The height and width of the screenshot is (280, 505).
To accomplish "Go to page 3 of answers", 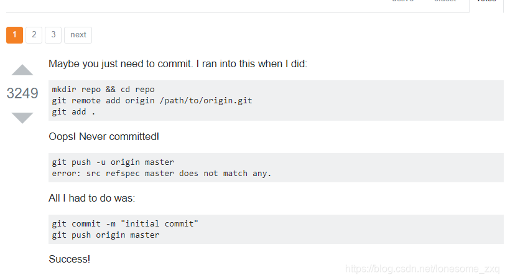I will (53, 35).
